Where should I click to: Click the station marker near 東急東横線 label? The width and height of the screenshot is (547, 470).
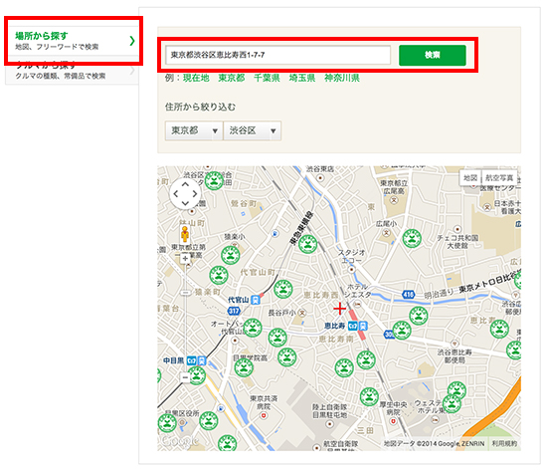point(307,244)
